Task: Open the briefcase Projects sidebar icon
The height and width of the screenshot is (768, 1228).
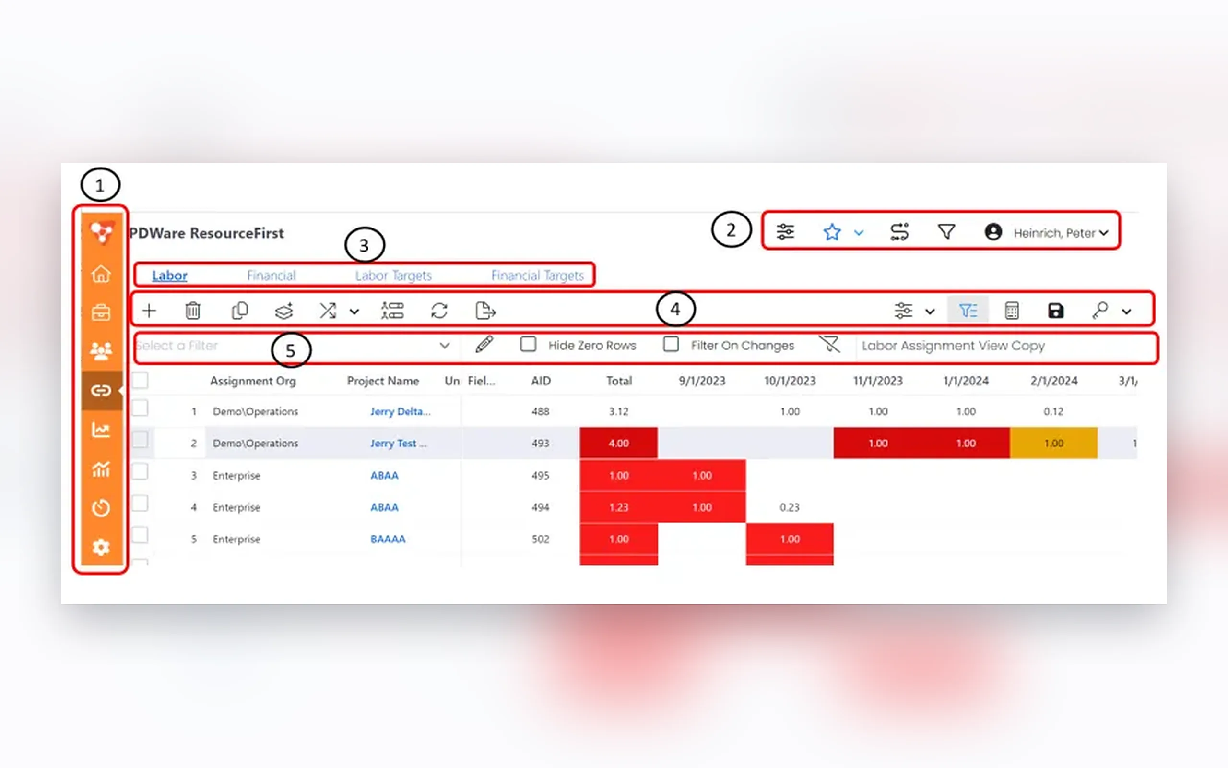Action: click(x=101, y=312)
